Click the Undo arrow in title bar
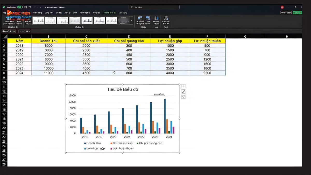311x175 pixels. coord(30,7)
